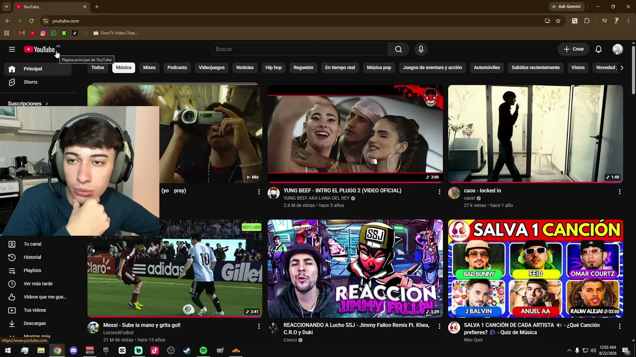Select the Música filter chip

124,67
